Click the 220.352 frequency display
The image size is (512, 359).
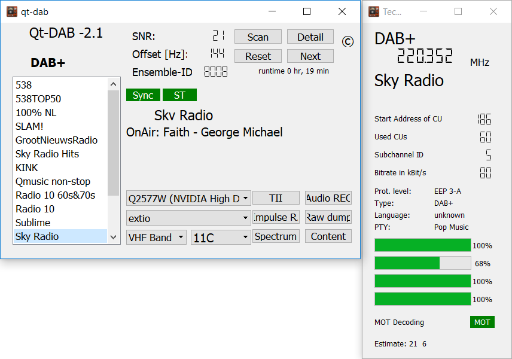(x=425, y=56)
